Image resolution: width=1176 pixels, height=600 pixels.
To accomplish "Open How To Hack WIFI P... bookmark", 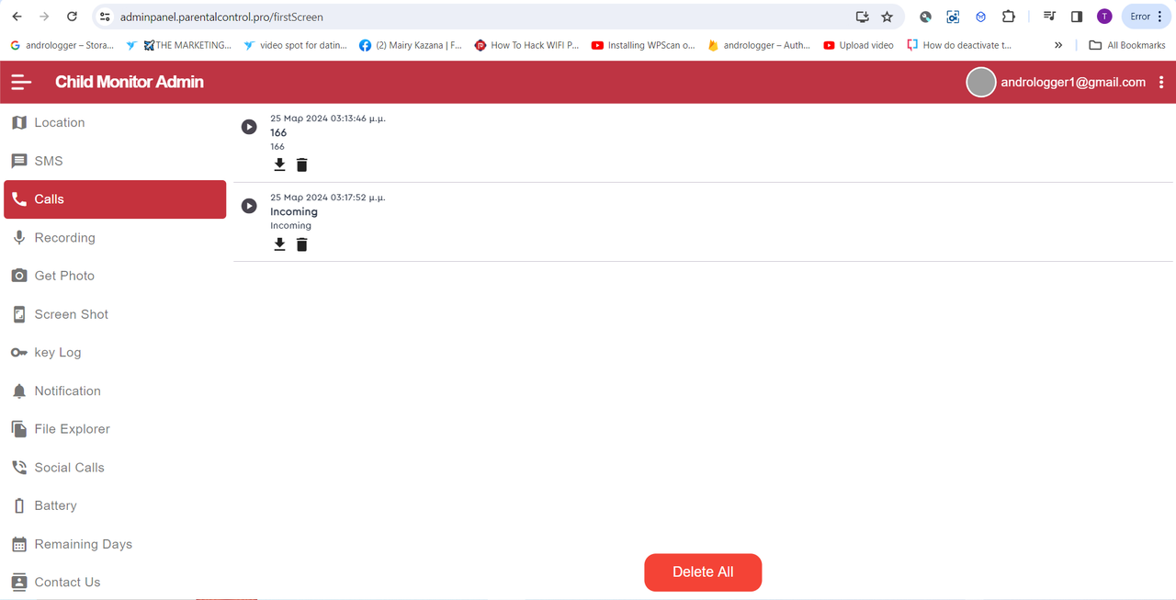I will click(526, 45).
